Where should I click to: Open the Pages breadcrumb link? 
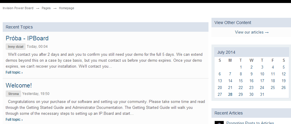[46, 8]
